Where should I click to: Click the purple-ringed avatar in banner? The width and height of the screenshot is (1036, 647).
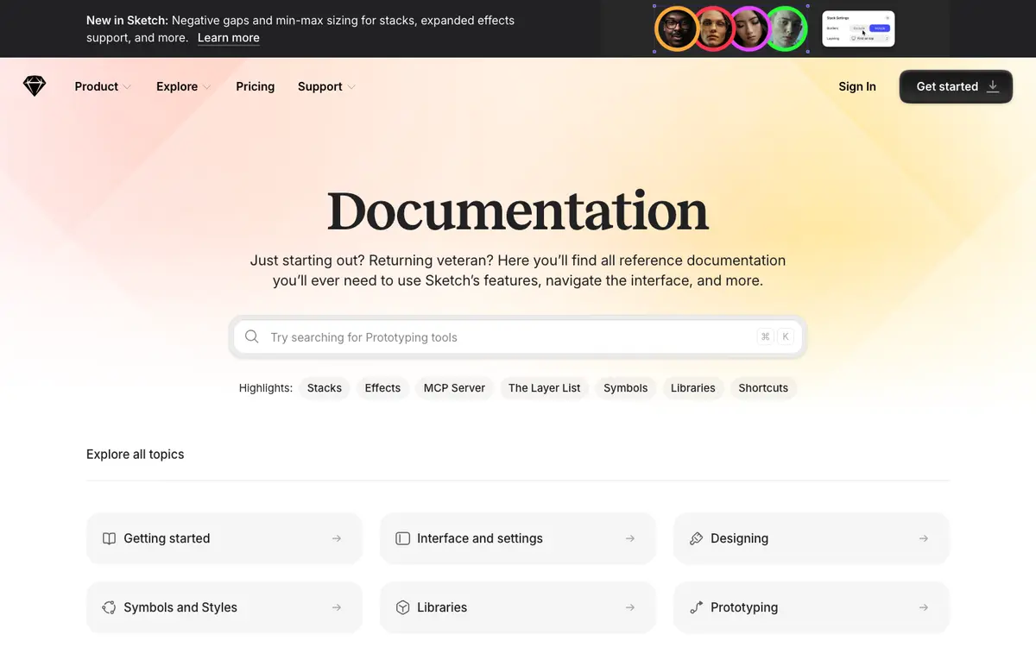click(x=749, y=28)
